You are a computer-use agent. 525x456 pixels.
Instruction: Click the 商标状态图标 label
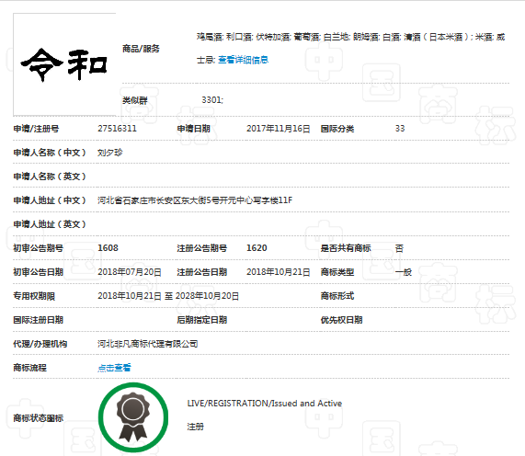39,418
